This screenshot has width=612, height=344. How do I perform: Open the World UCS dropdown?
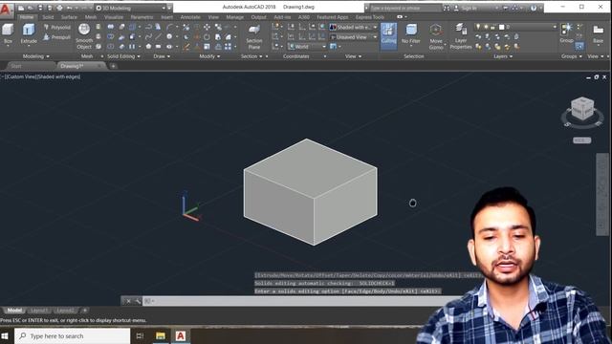point(307,47)
